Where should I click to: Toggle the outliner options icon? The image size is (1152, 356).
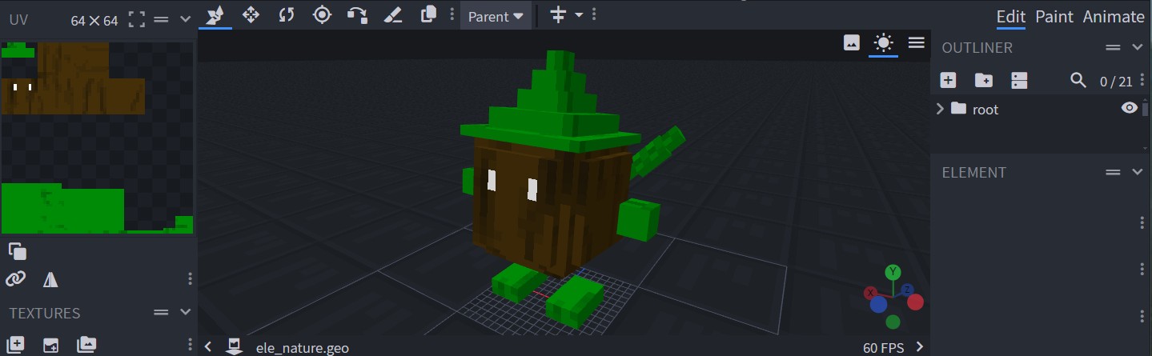click(x=1018, y=80)
